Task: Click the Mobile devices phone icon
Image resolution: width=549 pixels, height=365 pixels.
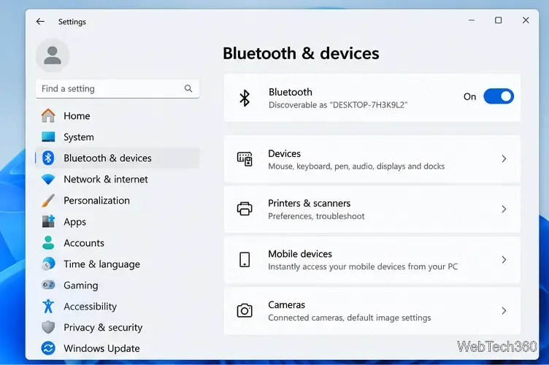Action: (245, 260)
